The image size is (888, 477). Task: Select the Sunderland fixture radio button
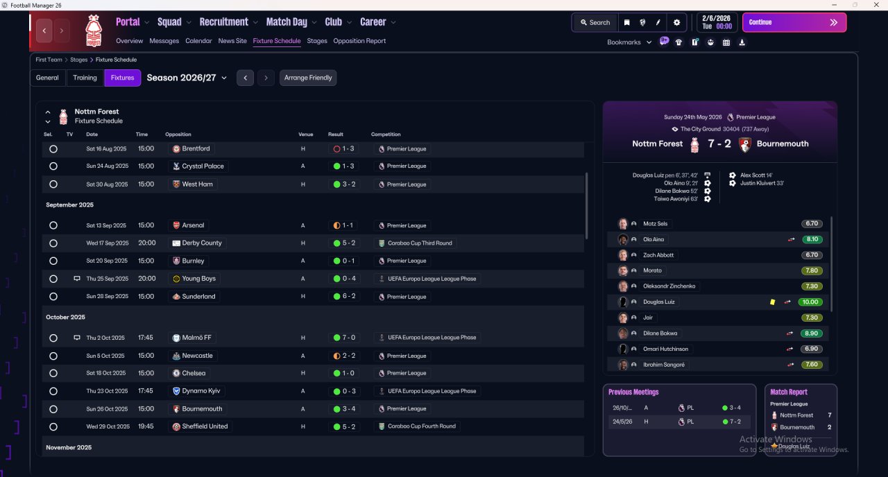click(53, 297)
